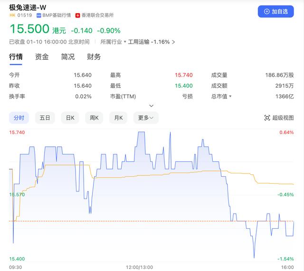Click the HK market tag icon
The image size is (304, 271).
(12, 15)
